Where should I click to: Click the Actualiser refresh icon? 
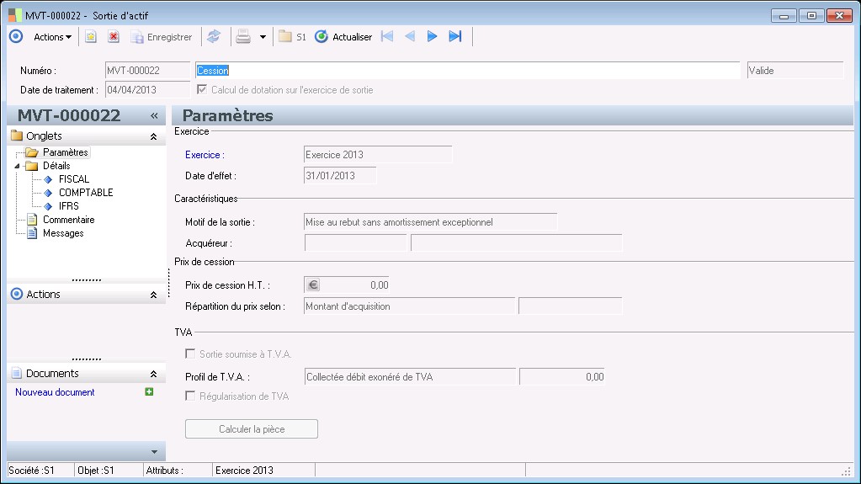pyautogui.click(x=322, y=37)
